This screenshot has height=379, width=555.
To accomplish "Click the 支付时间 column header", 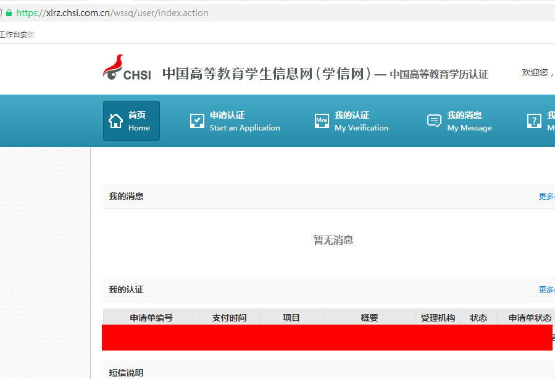I will tap(230, 318).
